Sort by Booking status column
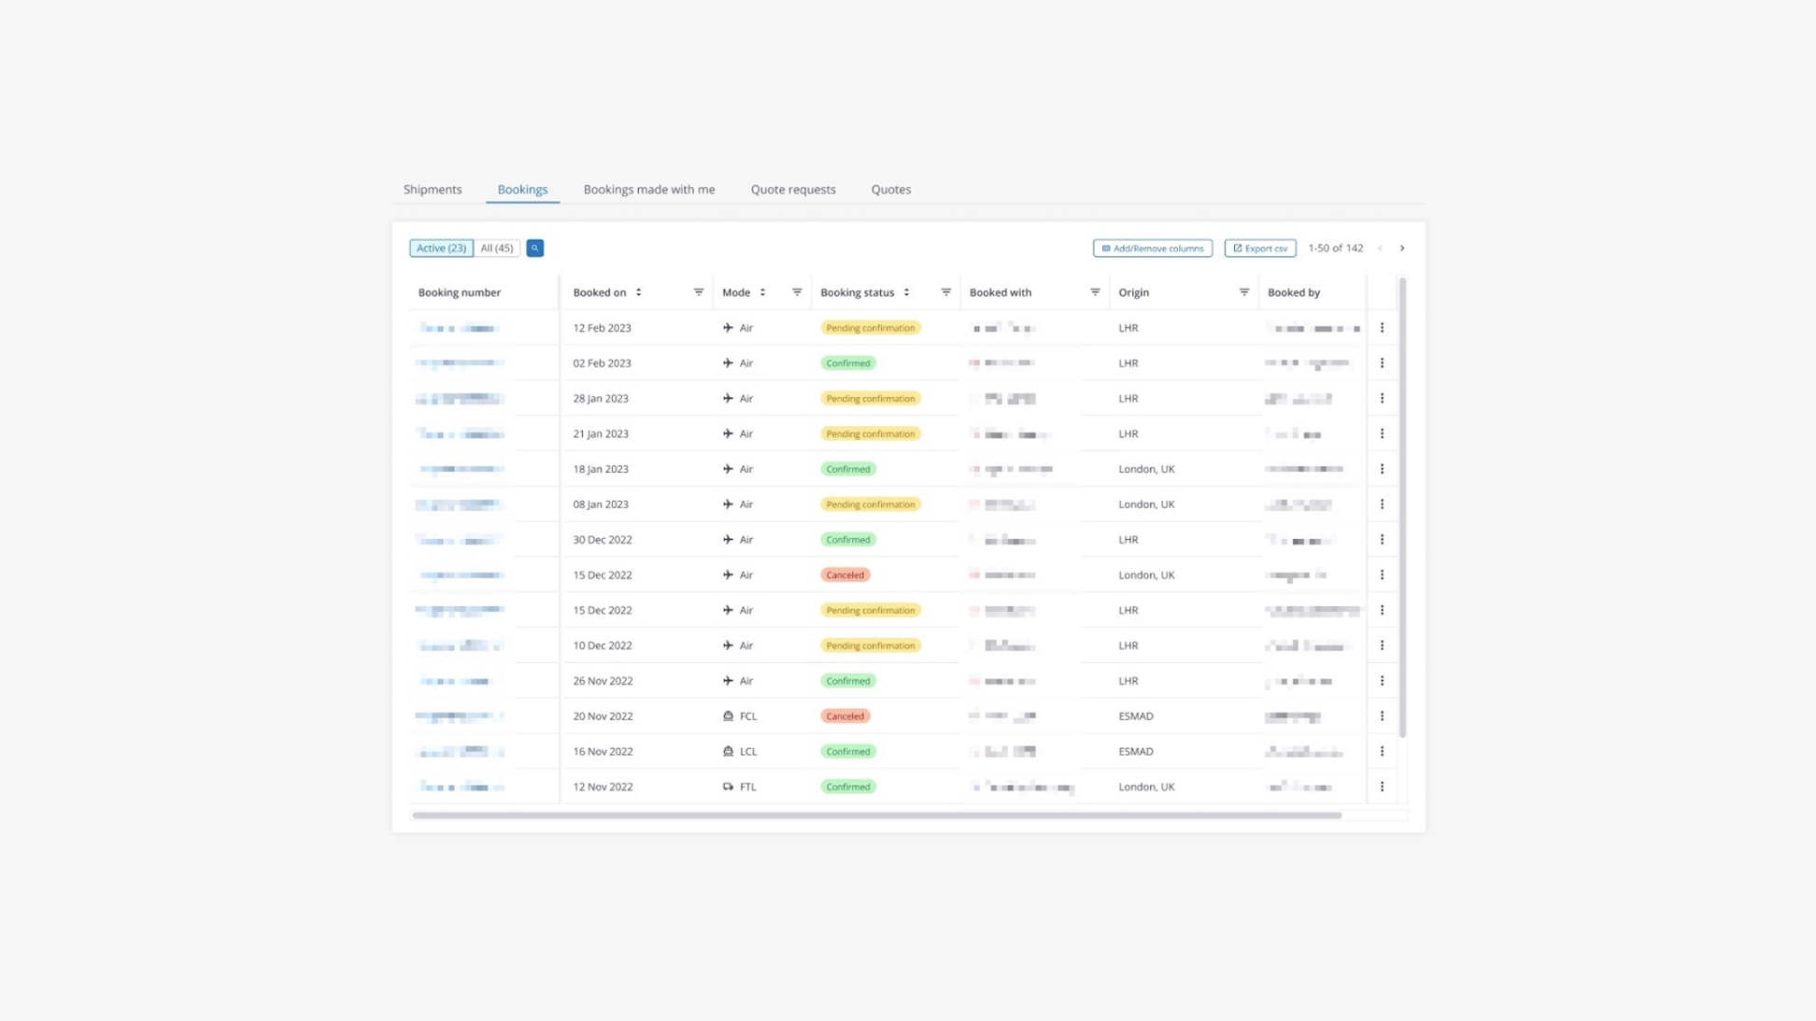 coord(906,292)
